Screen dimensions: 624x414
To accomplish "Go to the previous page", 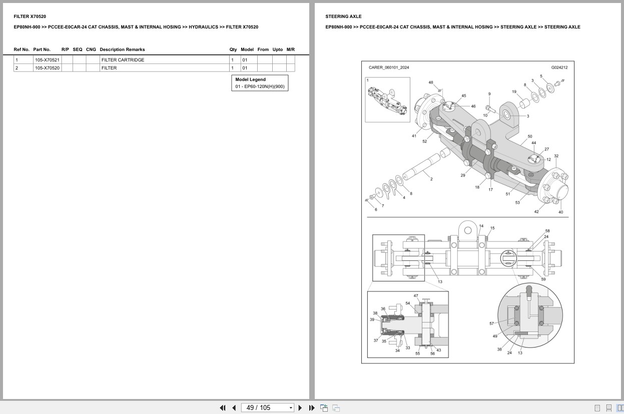I will tap(234, 408).
